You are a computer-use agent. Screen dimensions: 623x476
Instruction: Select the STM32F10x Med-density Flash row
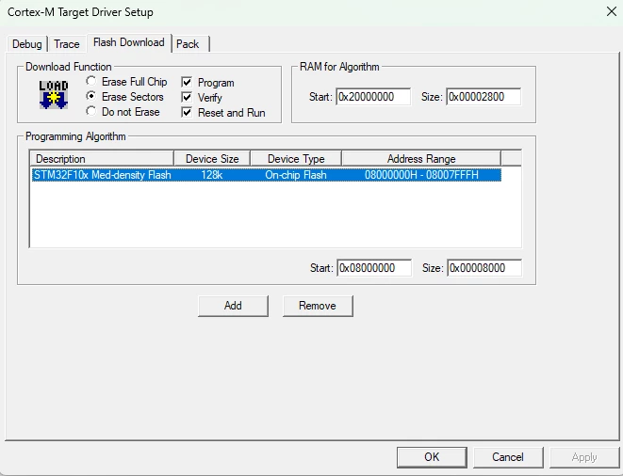click(266, 175)
